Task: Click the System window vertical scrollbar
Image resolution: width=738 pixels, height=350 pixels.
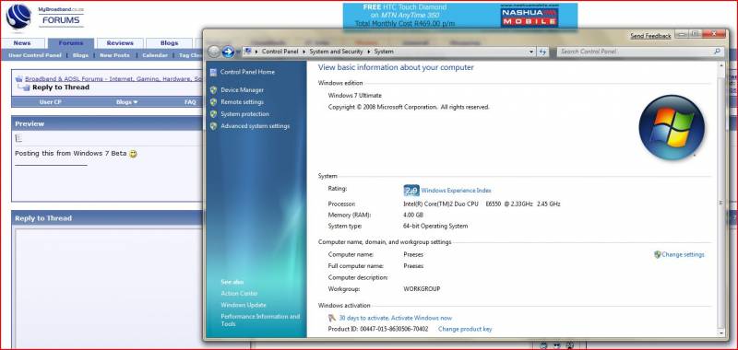Action: tap(721, 202)
